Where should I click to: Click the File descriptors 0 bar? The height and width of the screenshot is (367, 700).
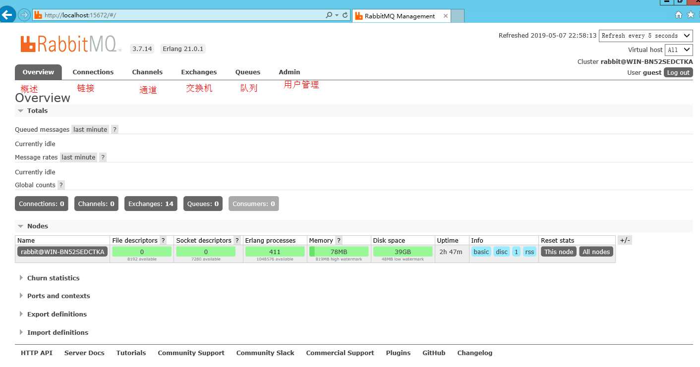coord(142,252)
